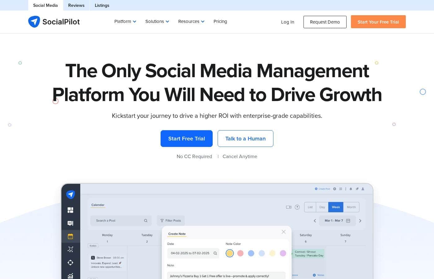Go to next week with right chevron

point(360,221)
